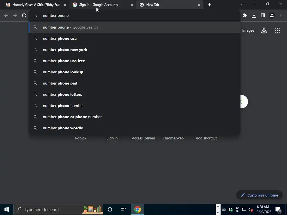Open the OneDrive cloud tray icon
Viewport: 287px width, 215px height.
224,209
